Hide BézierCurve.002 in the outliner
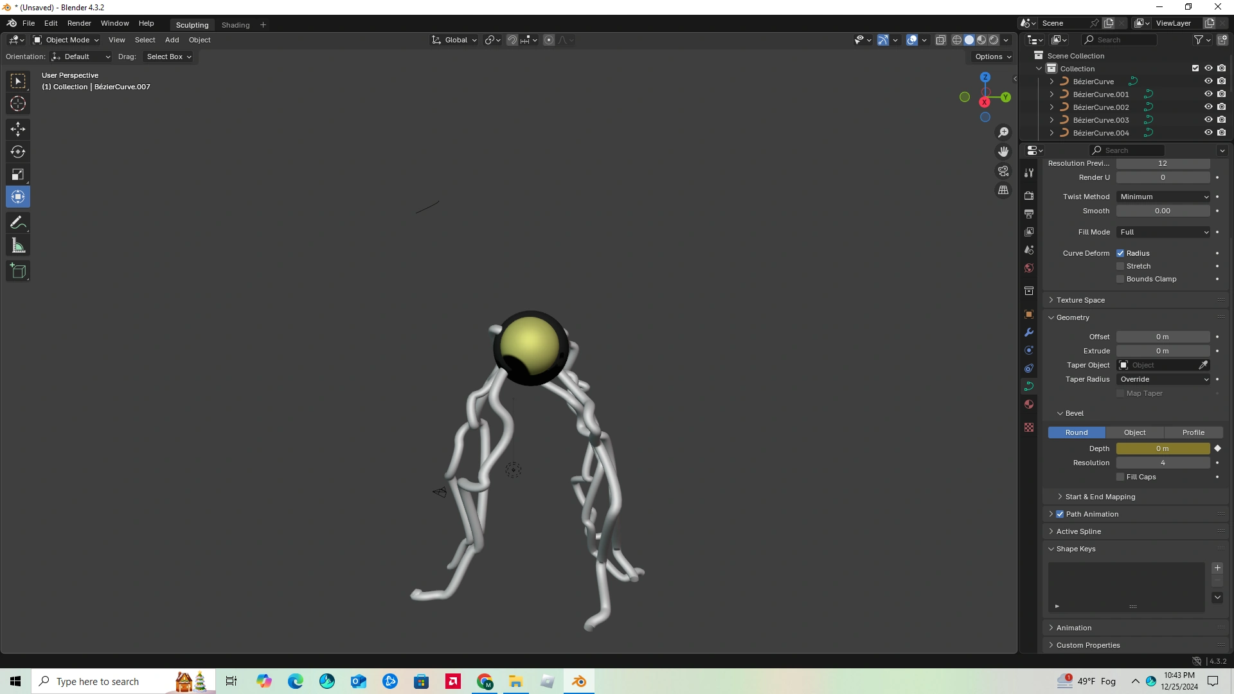1234x694 pixels. click(x=1208, y=107)
